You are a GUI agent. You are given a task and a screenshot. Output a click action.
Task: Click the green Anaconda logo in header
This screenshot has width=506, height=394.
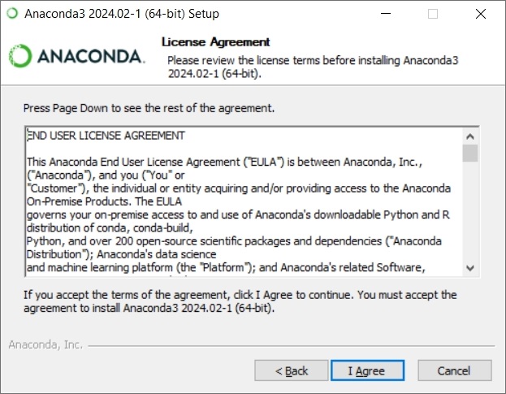pyautogui.click(x=20, y=56)
